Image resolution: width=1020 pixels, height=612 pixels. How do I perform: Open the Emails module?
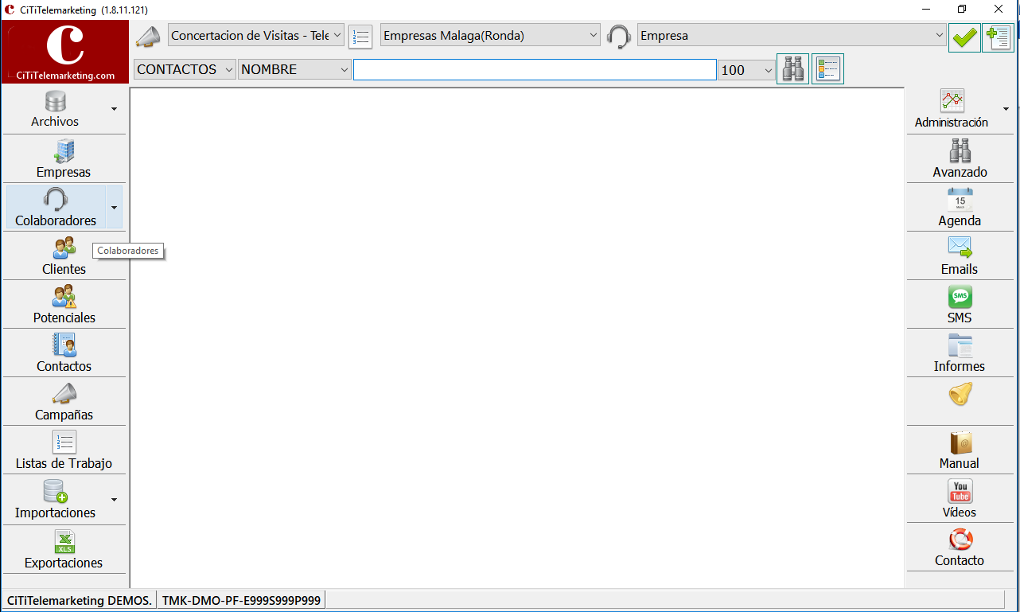[960, 256]
